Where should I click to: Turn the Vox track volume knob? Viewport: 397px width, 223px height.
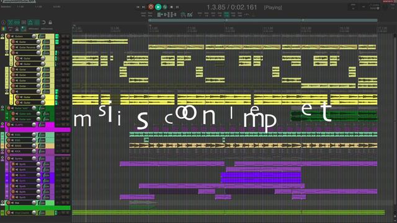34,203
